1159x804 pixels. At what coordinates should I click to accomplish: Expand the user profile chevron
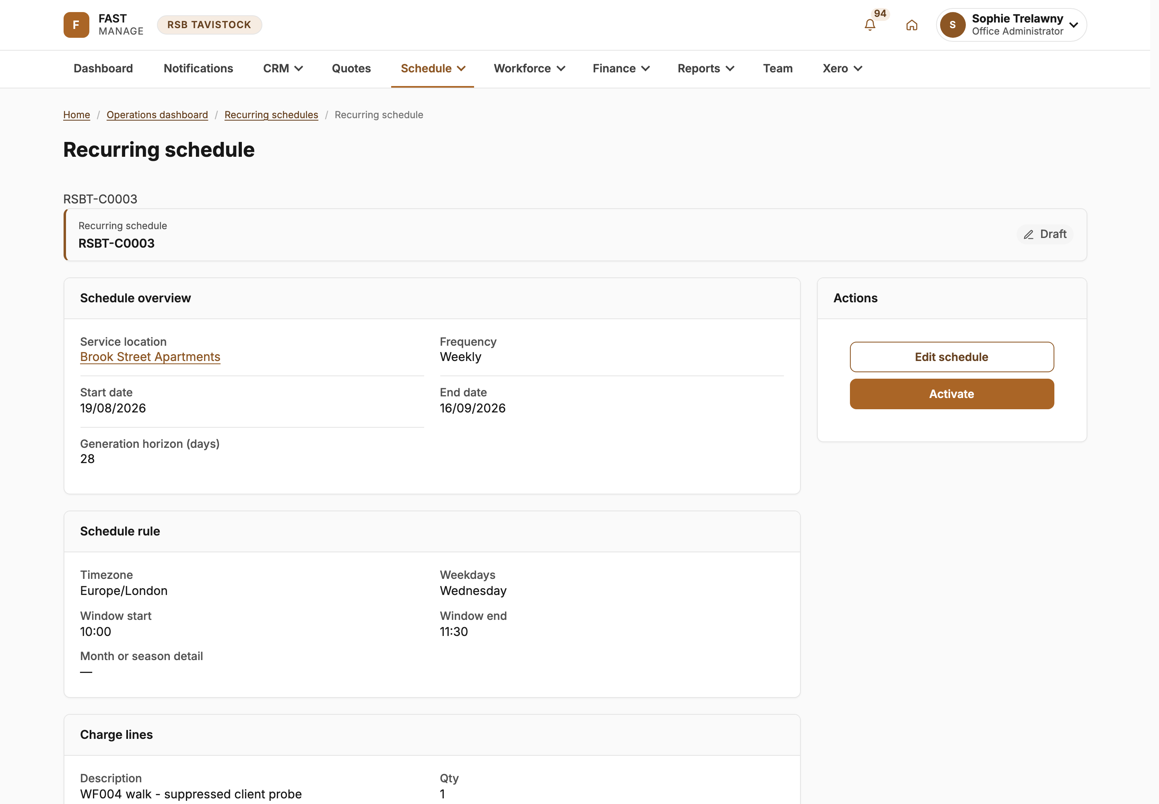click(1074, 25)
